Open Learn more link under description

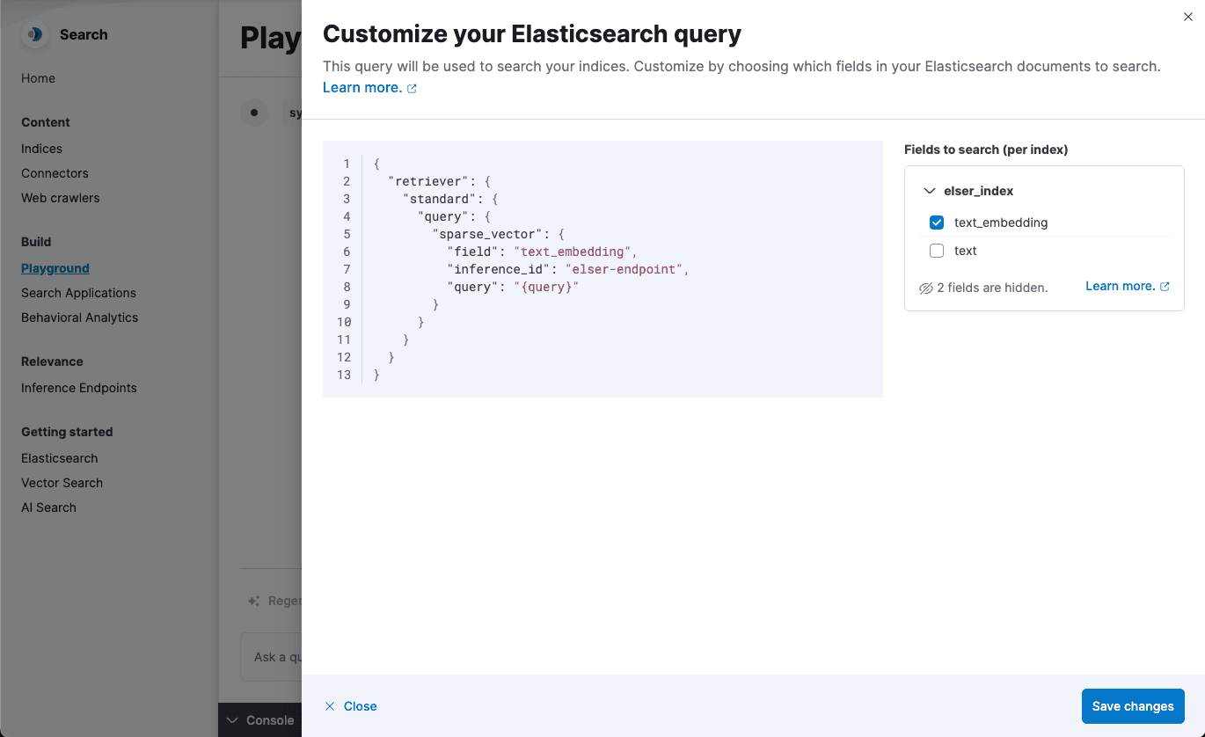361,87
